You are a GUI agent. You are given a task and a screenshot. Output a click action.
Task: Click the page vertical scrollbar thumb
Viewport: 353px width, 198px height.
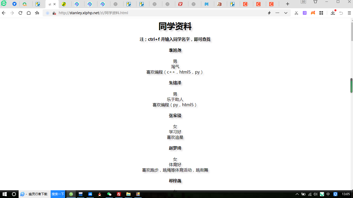[351, 85]
